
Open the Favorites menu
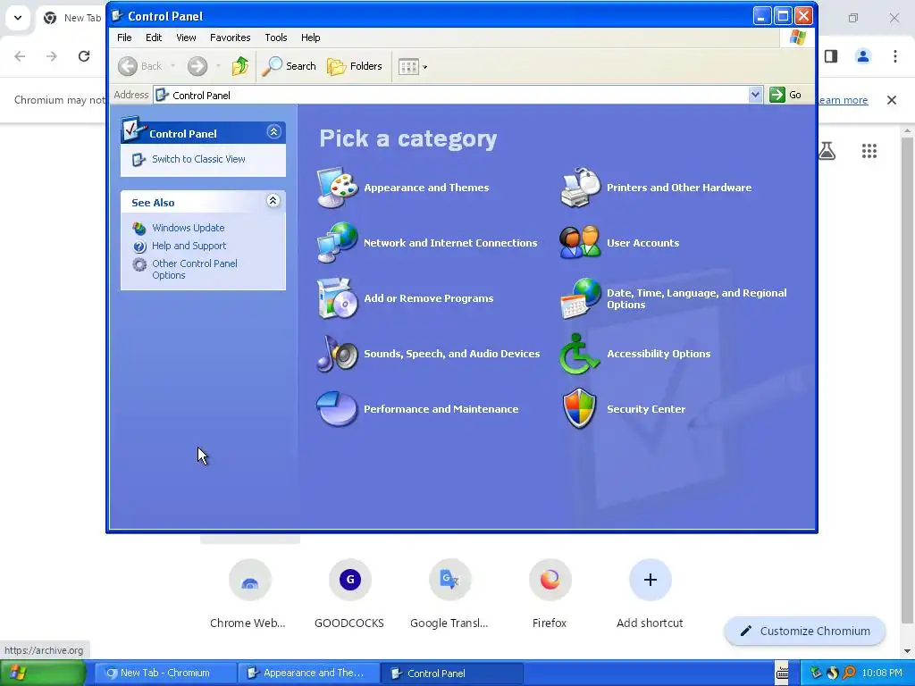[230, 38]
